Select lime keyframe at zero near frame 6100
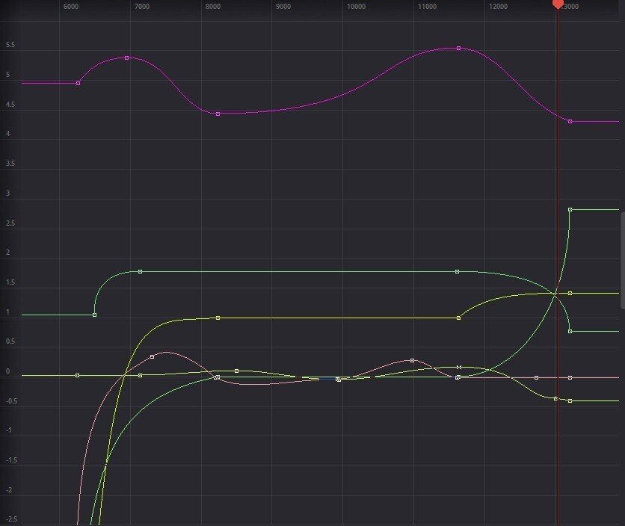This screenshot has height=526, width=625. click(x=77, y=375)
